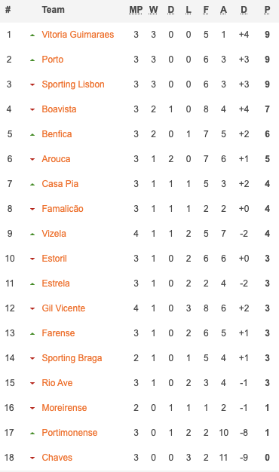Click the MP column header
The image size is (279, 472).
136,10
